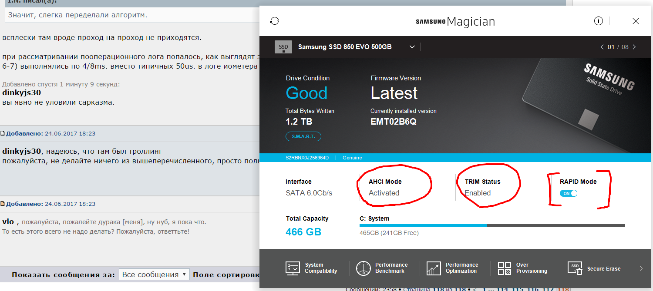
Task: Open forum page 116 link
Action: [532, 288]
